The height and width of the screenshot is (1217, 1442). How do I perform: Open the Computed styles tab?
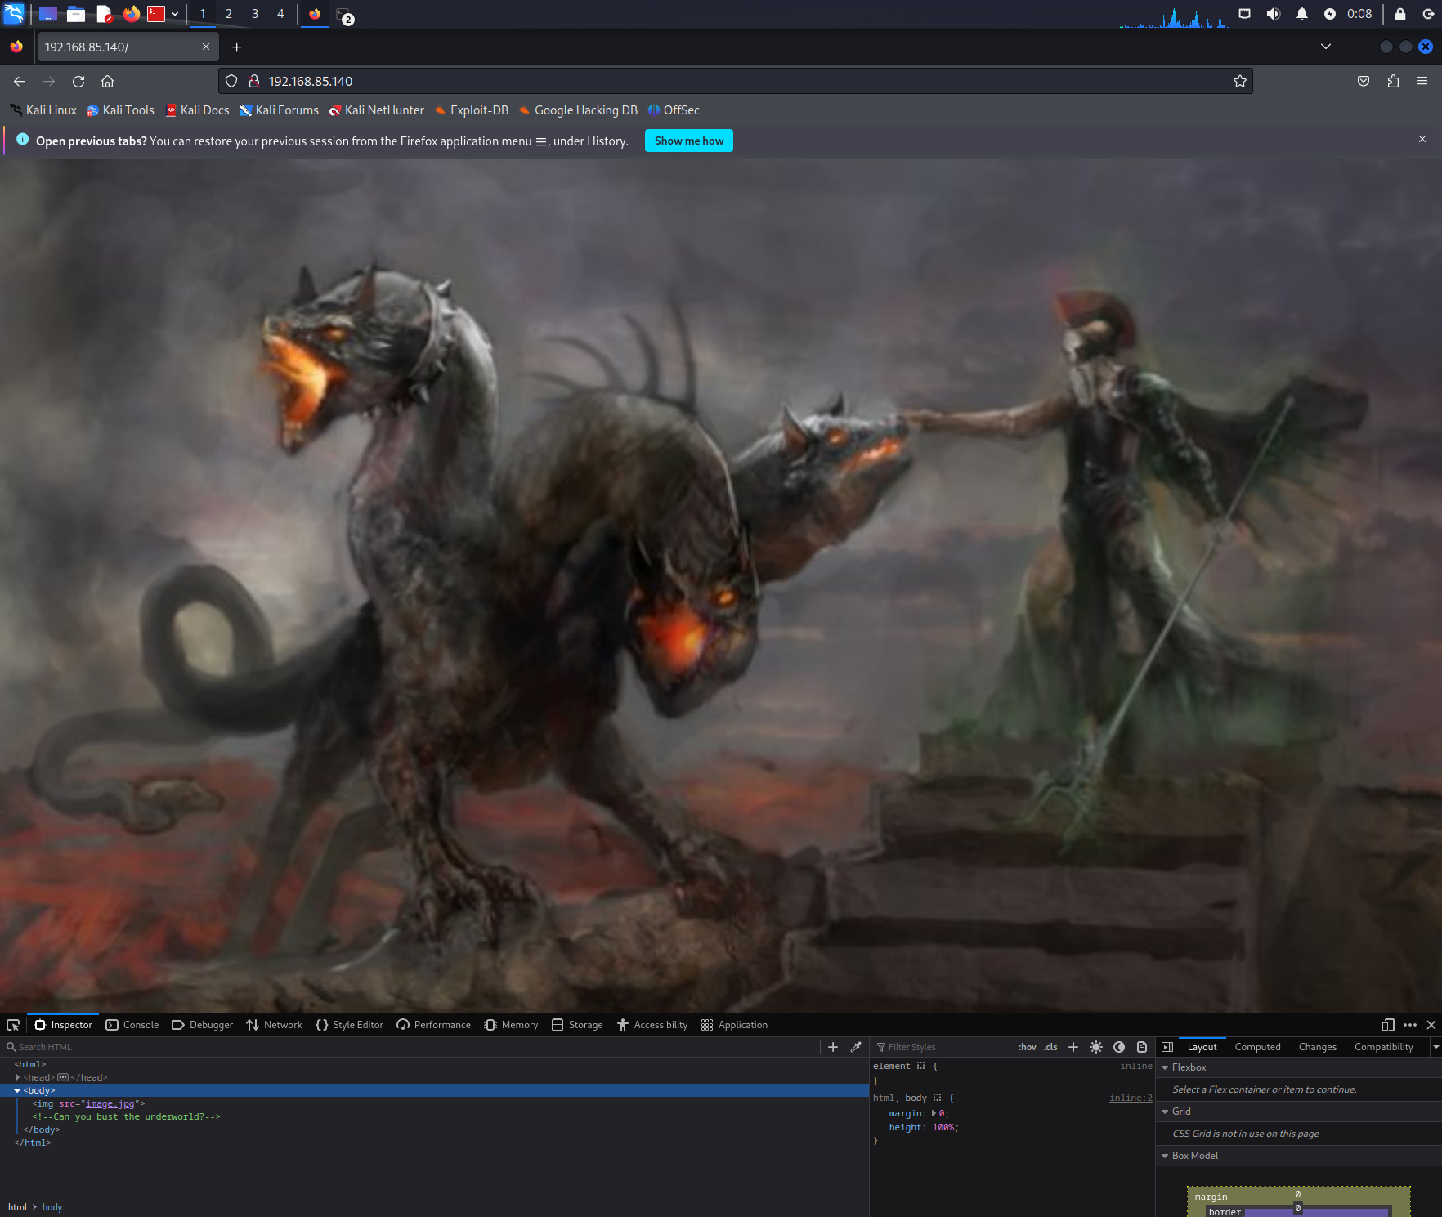click(1257, 1047)
